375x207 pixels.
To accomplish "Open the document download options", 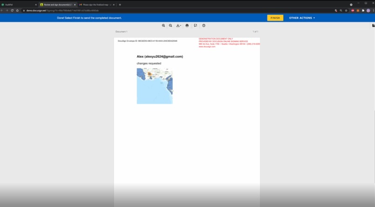I will 178,26.
